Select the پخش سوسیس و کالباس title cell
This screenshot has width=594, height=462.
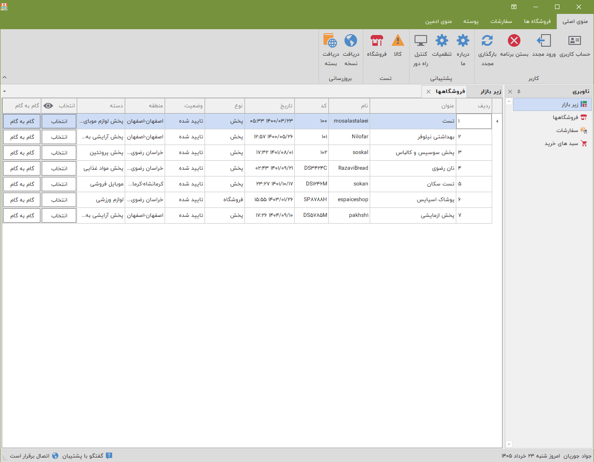[x=413, y=153]
